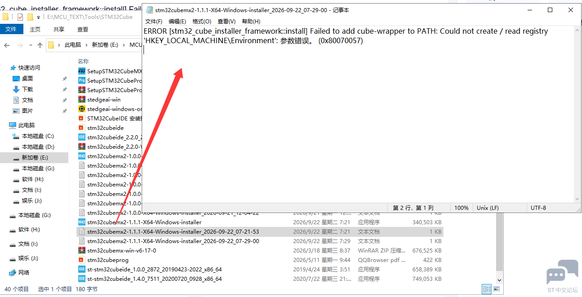Click inside the Notepad text area error message
582x297 pixels.
(x=346, y=36)
